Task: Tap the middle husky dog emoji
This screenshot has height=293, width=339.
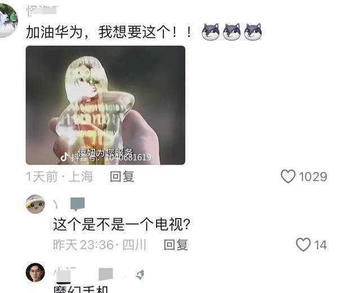Action: click(x=231, y=32)
